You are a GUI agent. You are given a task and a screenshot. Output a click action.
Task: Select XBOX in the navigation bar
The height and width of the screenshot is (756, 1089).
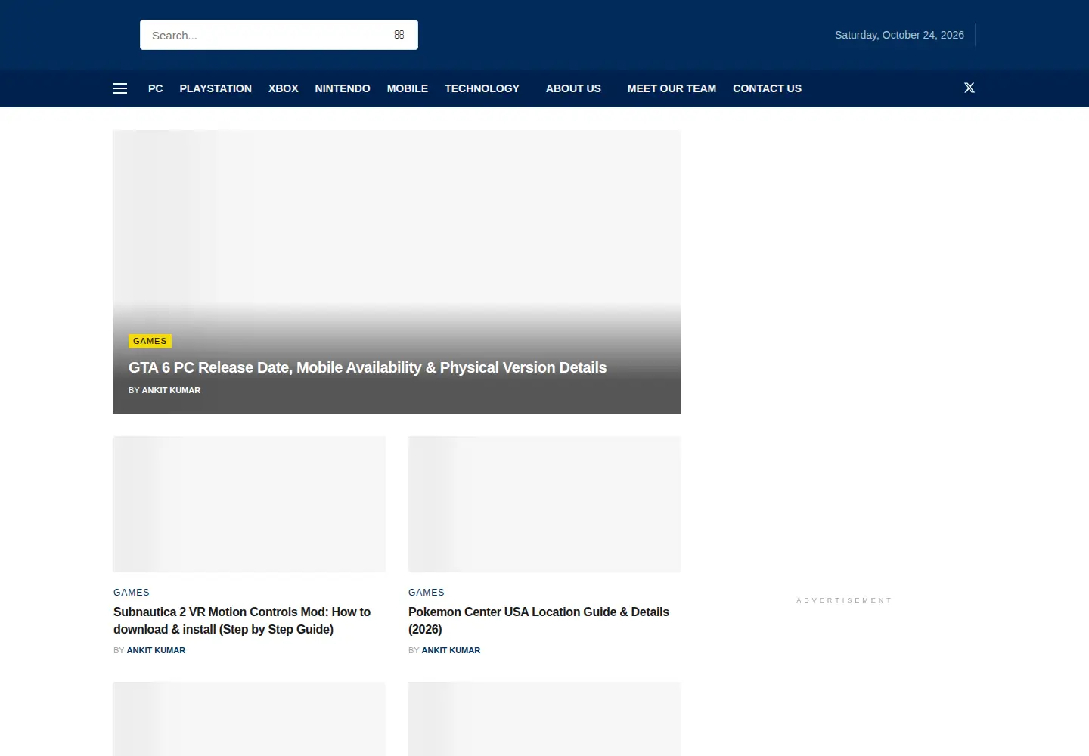(x=284, y=88)
